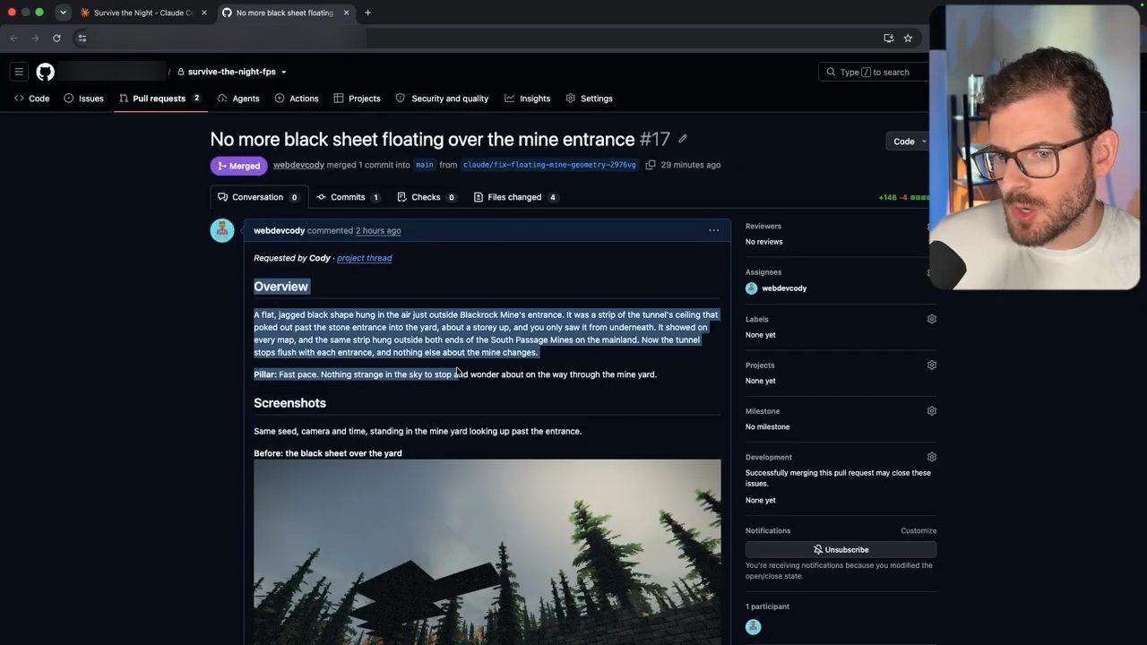Click webdevcody name under Assignees
This screenshot has height=645, width=1147.
pos(784,288)
